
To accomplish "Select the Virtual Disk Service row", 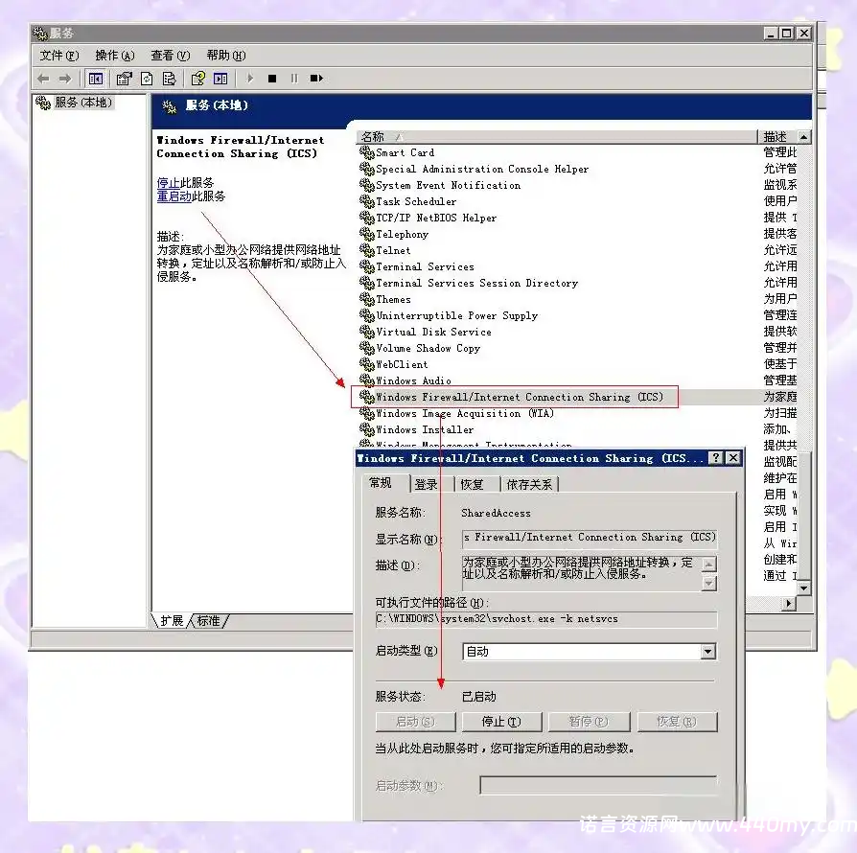I will tap(433, 332).
